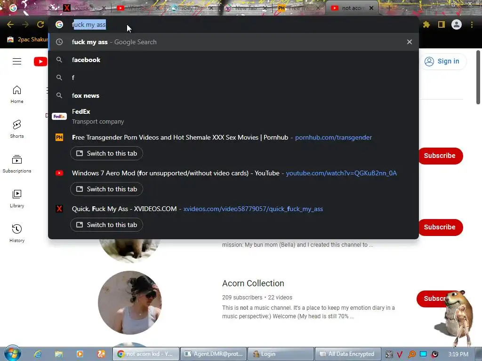
Task: Switch to tab under Windows 7 Aero Mod
Action: 106,189
